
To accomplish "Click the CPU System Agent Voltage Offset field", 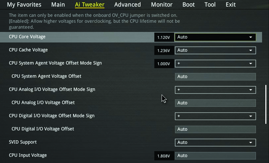I will pos(215,76).
